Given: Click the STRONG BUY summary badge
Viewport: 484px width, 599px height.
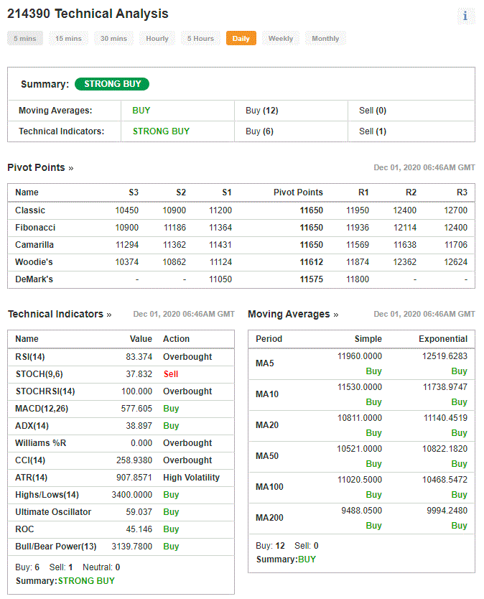Looking at the screenshot, I should (112, 84).
